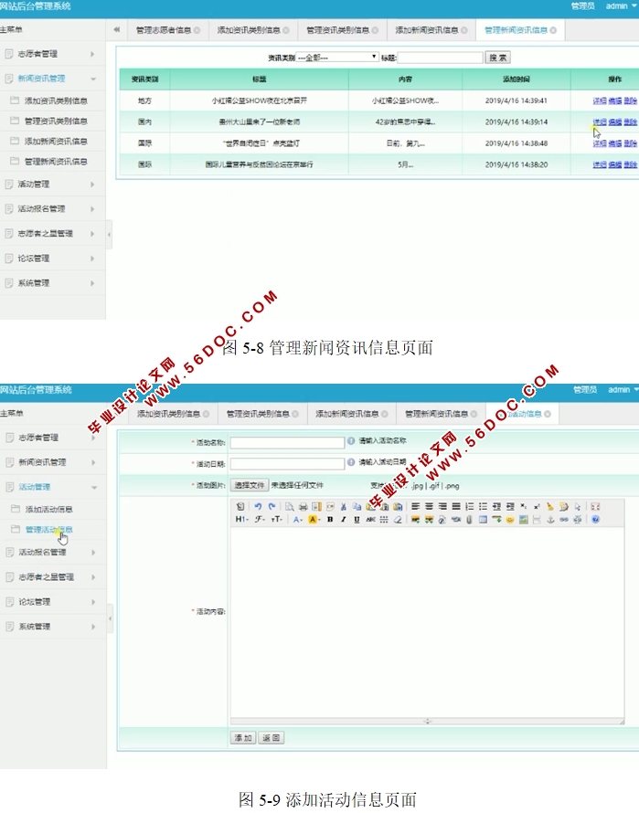Redo the edit in the editor toolbar

click(x=272, y=507)
